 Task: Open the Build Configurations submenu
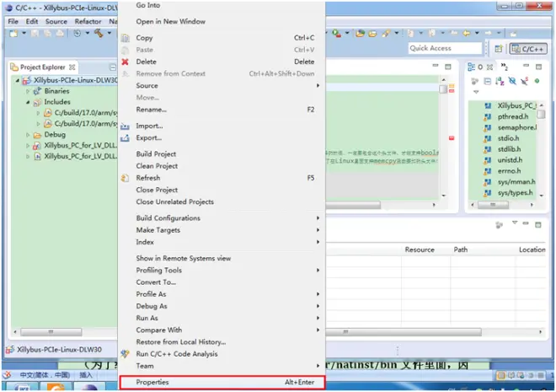click(x=222, y=218)
